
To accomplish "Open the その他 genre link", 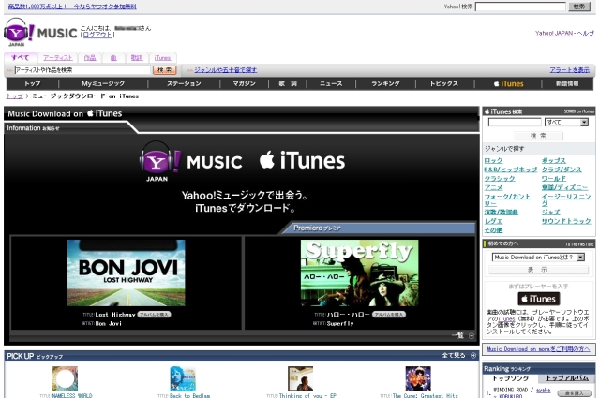I will click(x=493, y=230).
